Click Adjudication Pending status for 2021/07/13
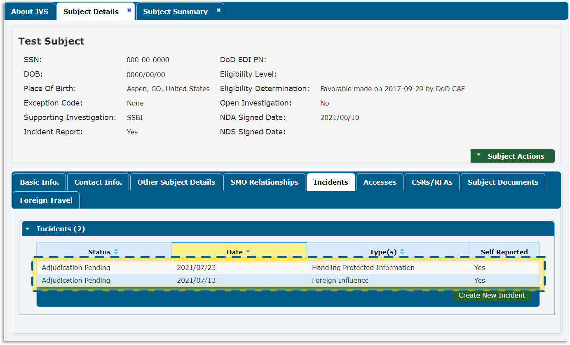The image size is (570, 345). [x=76, y=280]
